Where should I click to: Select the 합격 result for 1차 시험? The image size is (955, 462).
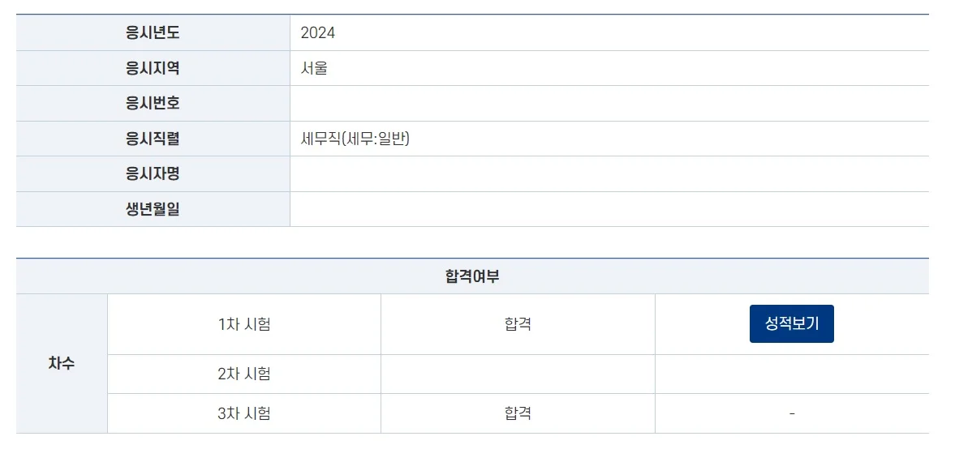tap(518, 324)
